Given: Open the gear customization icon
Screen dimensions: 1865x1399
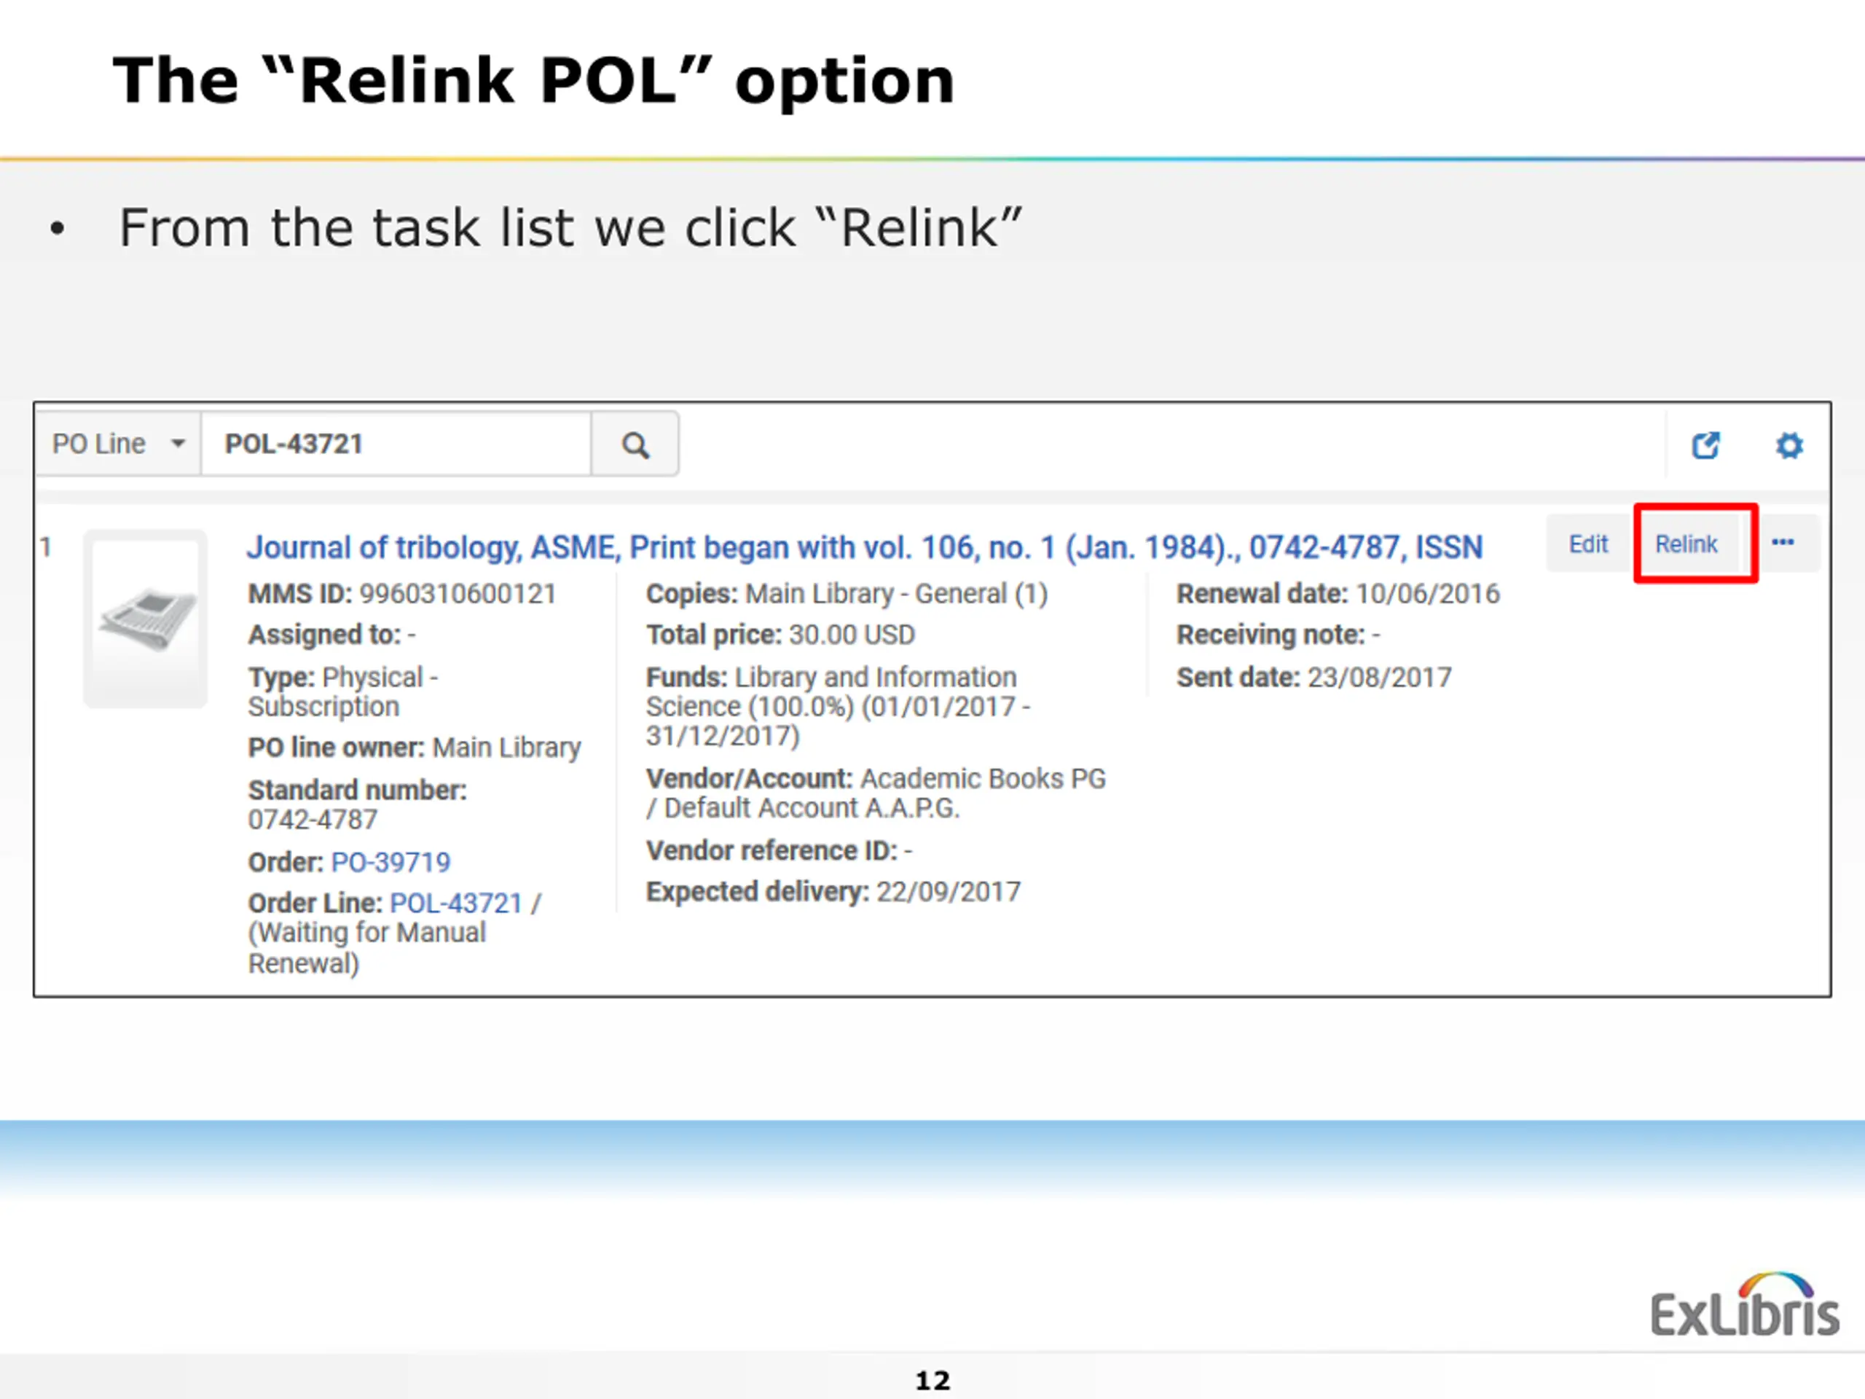Looking at the screenshot, I should pos(1789,445).
